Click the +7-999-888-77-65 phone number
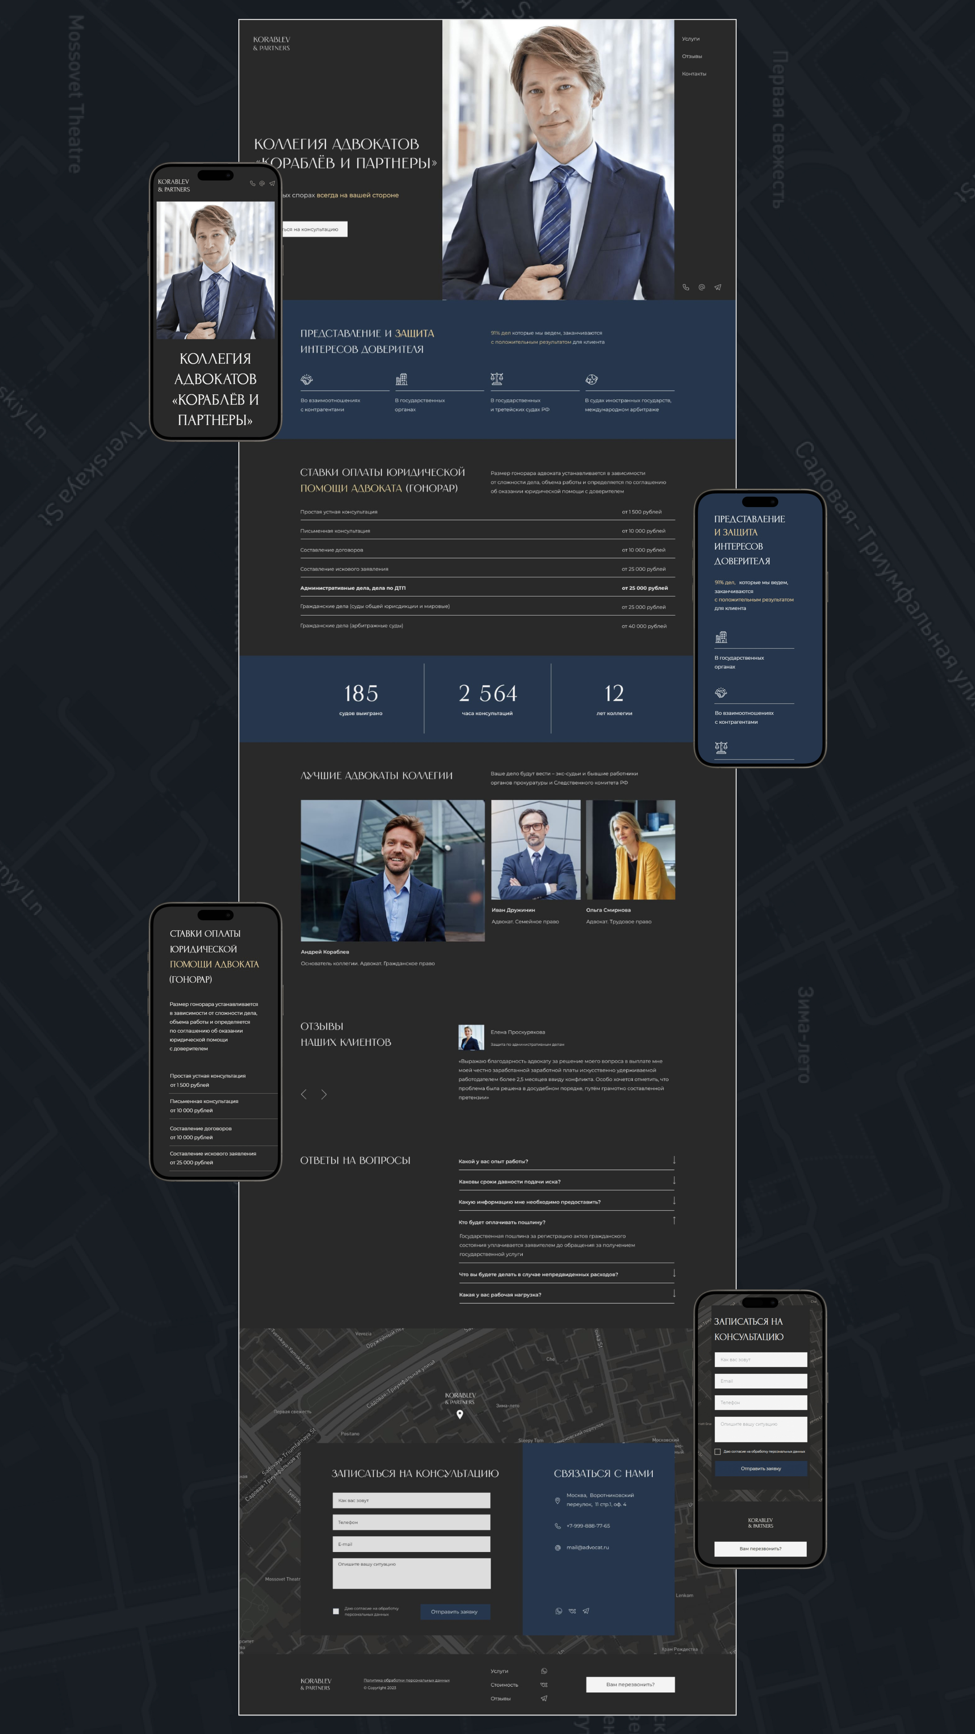The image size is (975, 1734). pyautogui.click(x=588, y=1526)
